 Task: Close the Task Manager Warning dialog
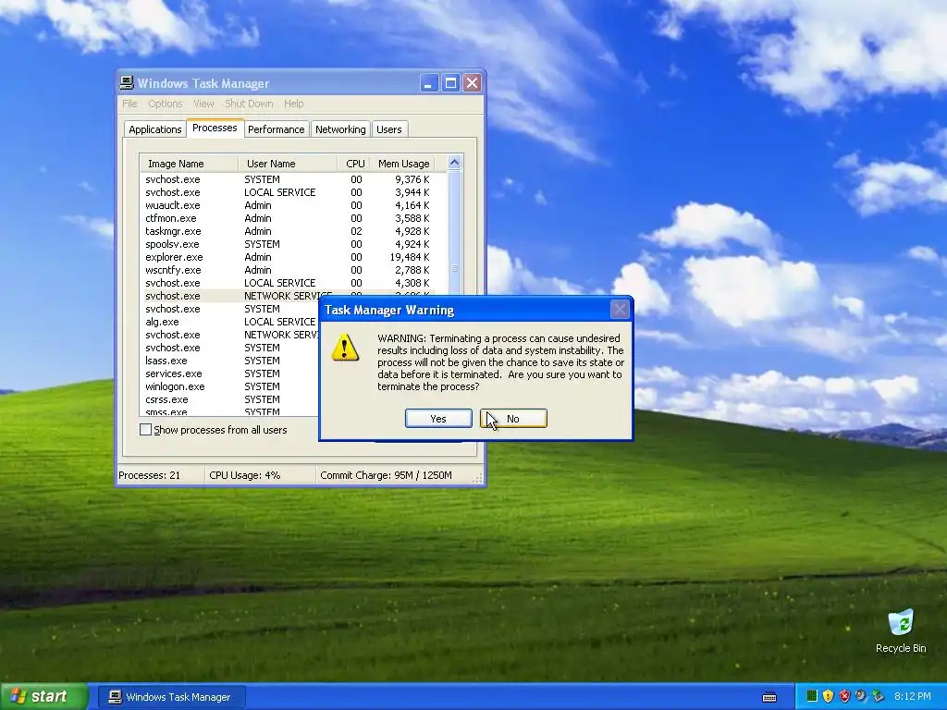point(620,310)
